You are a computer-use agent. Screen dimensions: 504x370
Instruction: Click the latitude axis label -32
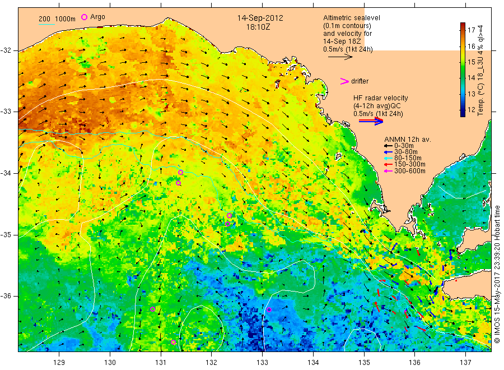tap(6, 50)
